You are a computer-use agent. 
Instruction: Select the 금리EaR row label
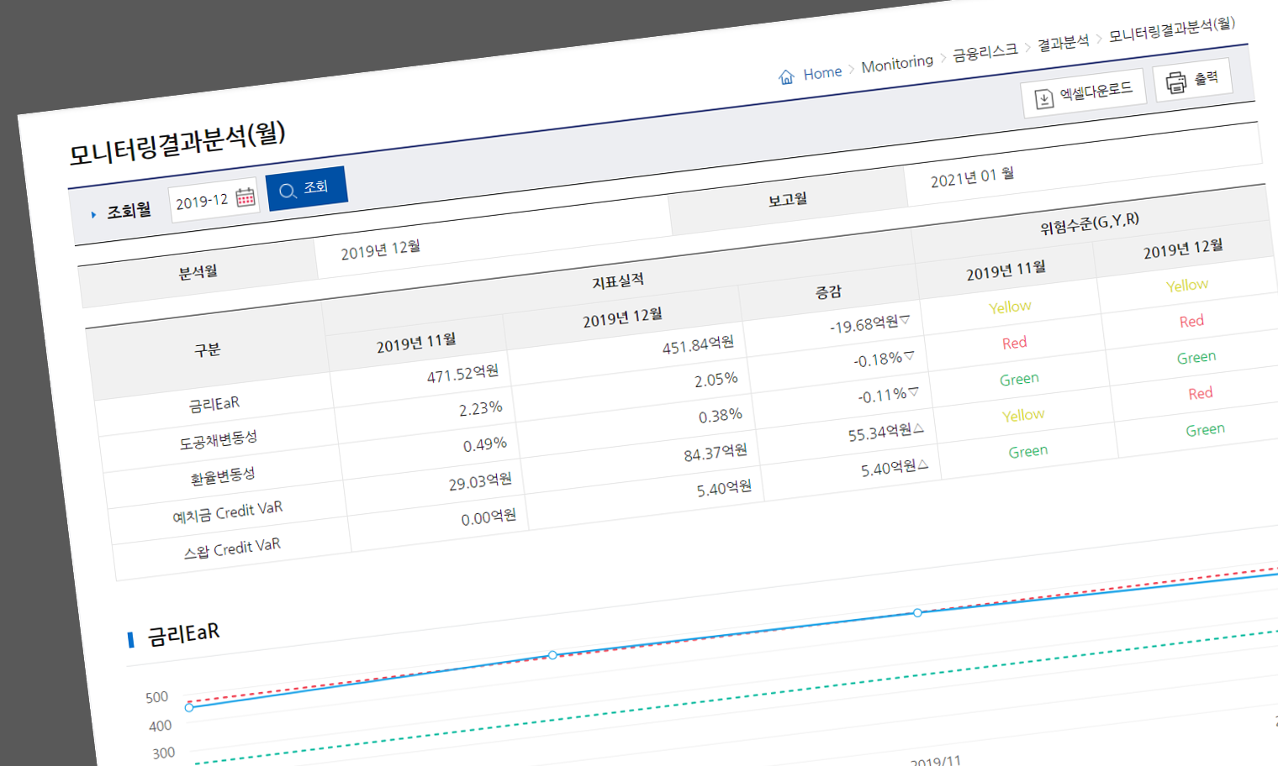click(214, 404)
